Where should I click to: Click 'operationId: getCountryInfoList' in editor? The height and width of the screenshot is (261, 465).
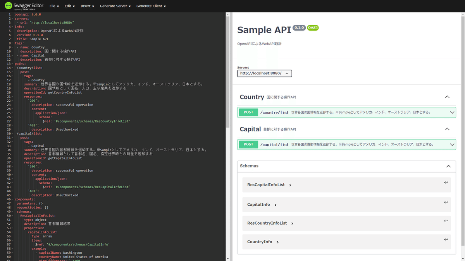[53, 92]
